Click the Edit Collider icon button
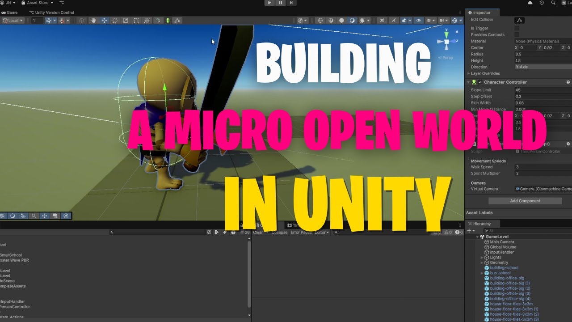This screenshot has height=322, width=572. pyautogui.click(x=519, y=20)
